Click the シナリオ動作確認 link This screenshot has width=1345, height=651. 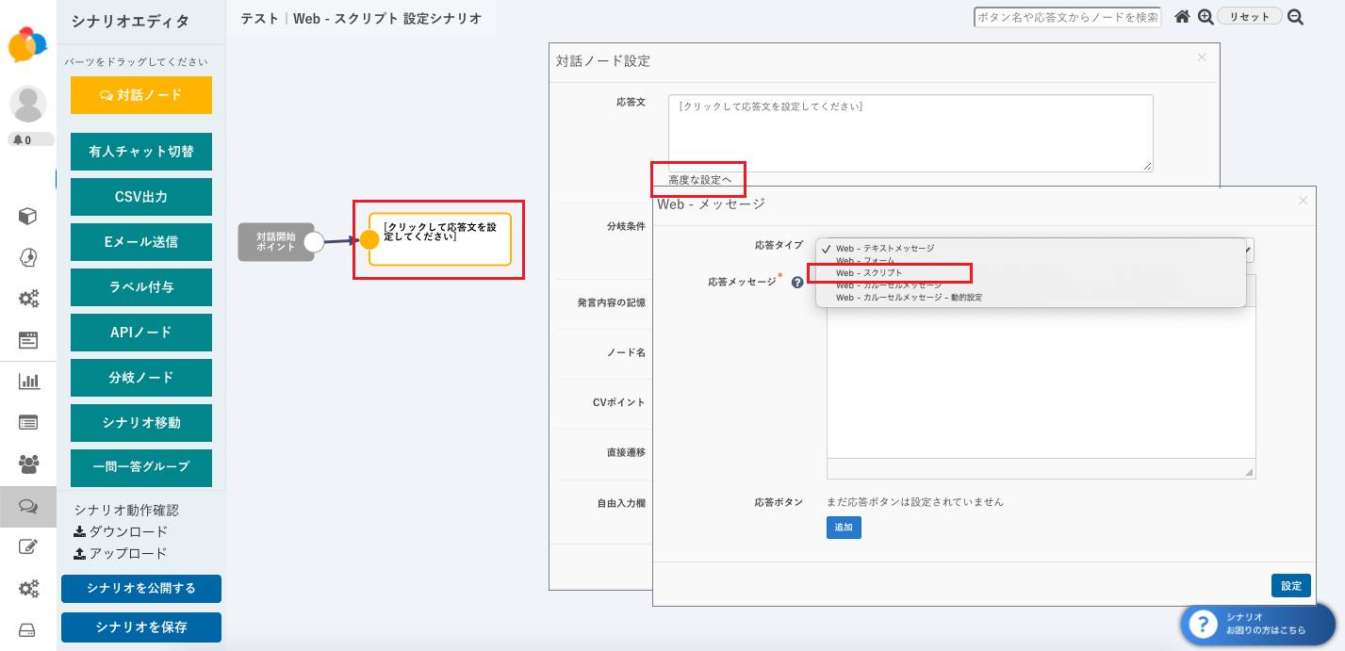pos(126,510)
